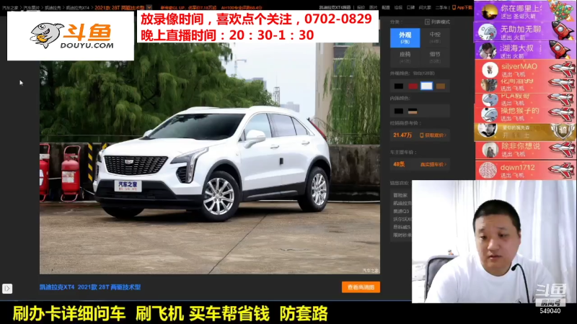This screenshot has width=577, height=324.
Task: Open the App下载 link in top bar
Action: coord(462,7)
